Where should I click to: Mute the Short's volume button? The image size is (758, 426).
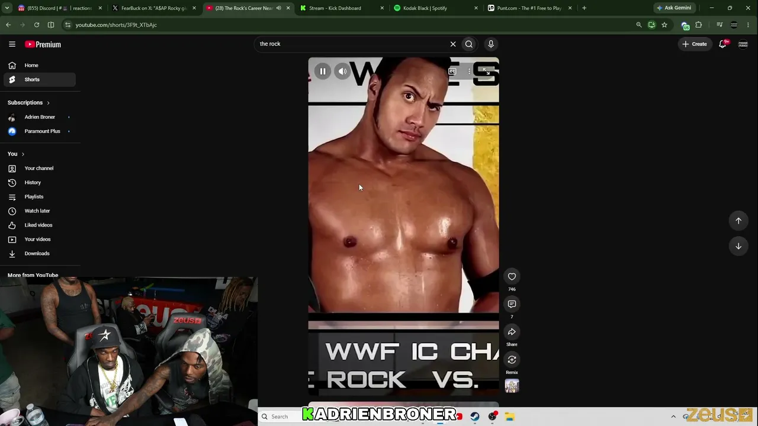(342, 72)
